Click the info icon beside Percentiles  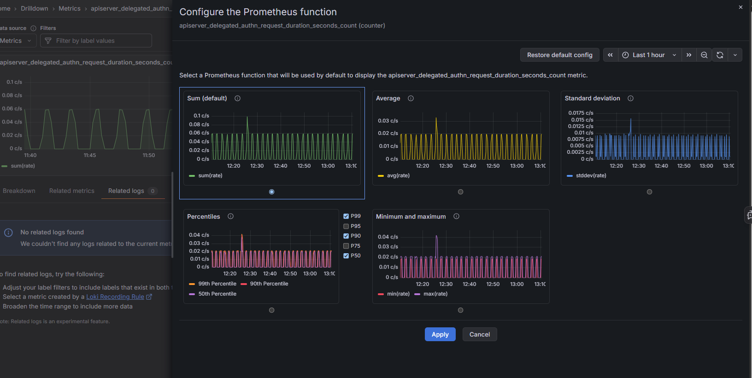230,216
